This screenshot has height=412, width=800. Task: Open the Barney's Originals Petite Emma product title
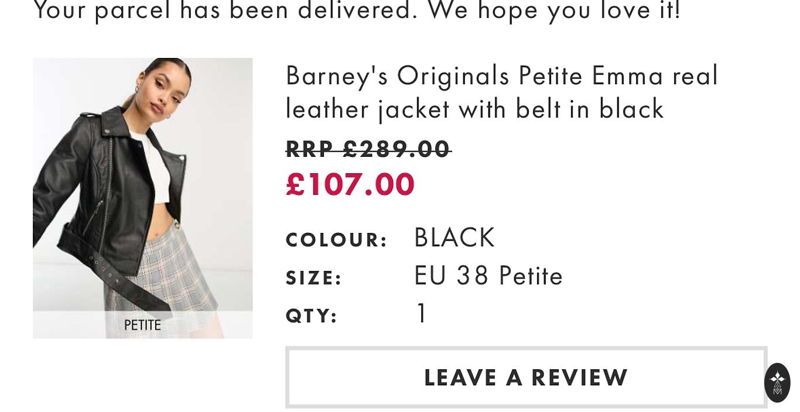501,92
